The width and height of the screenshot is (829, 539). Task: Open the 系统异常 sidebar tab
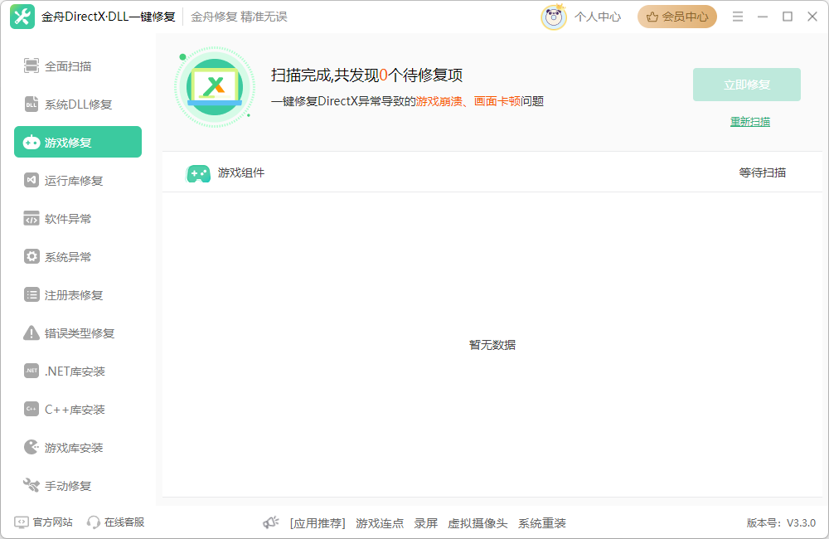pos(78,256)
